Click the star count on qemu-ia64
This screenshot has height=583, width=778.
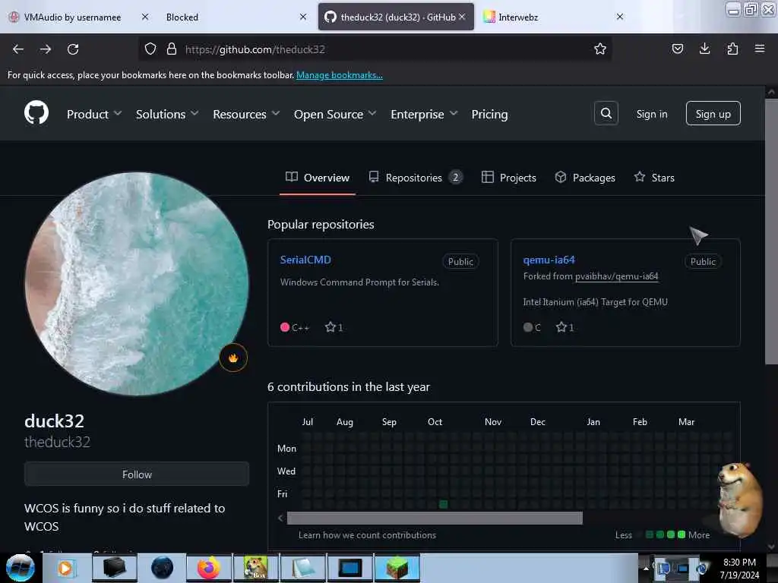point(565,327)
